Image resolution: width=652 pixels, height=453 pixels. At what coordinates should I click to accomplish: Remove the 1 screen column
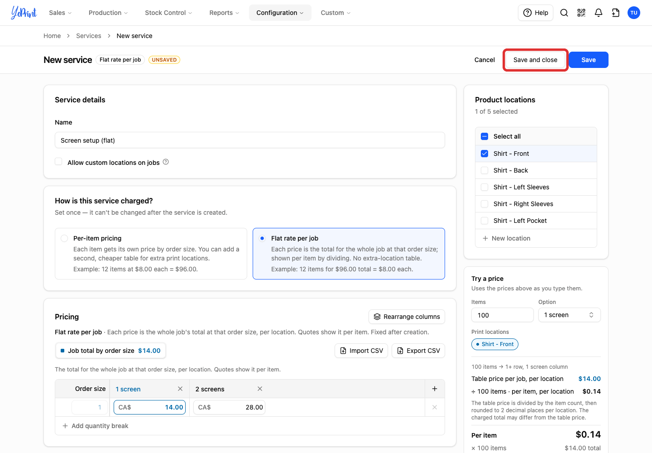180,389
